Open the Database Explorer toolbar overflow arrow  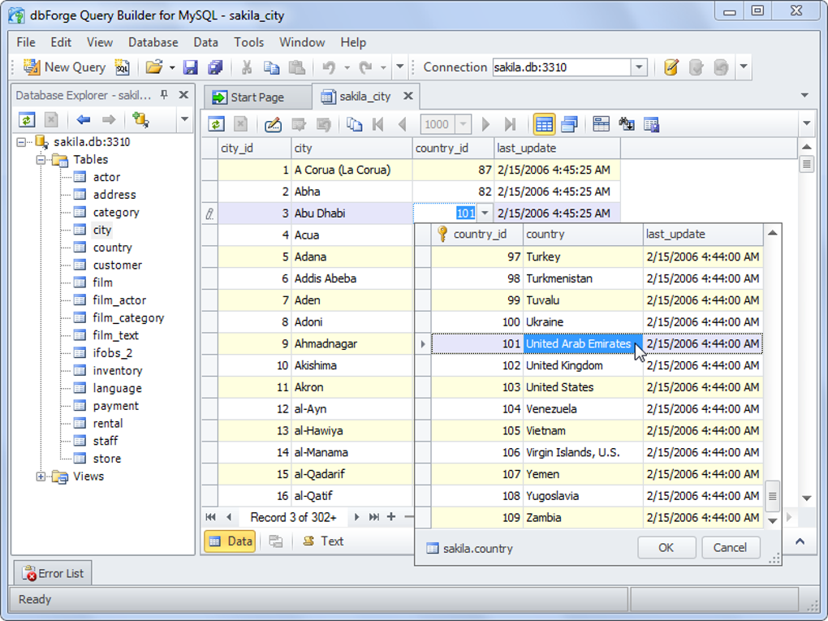184,119
